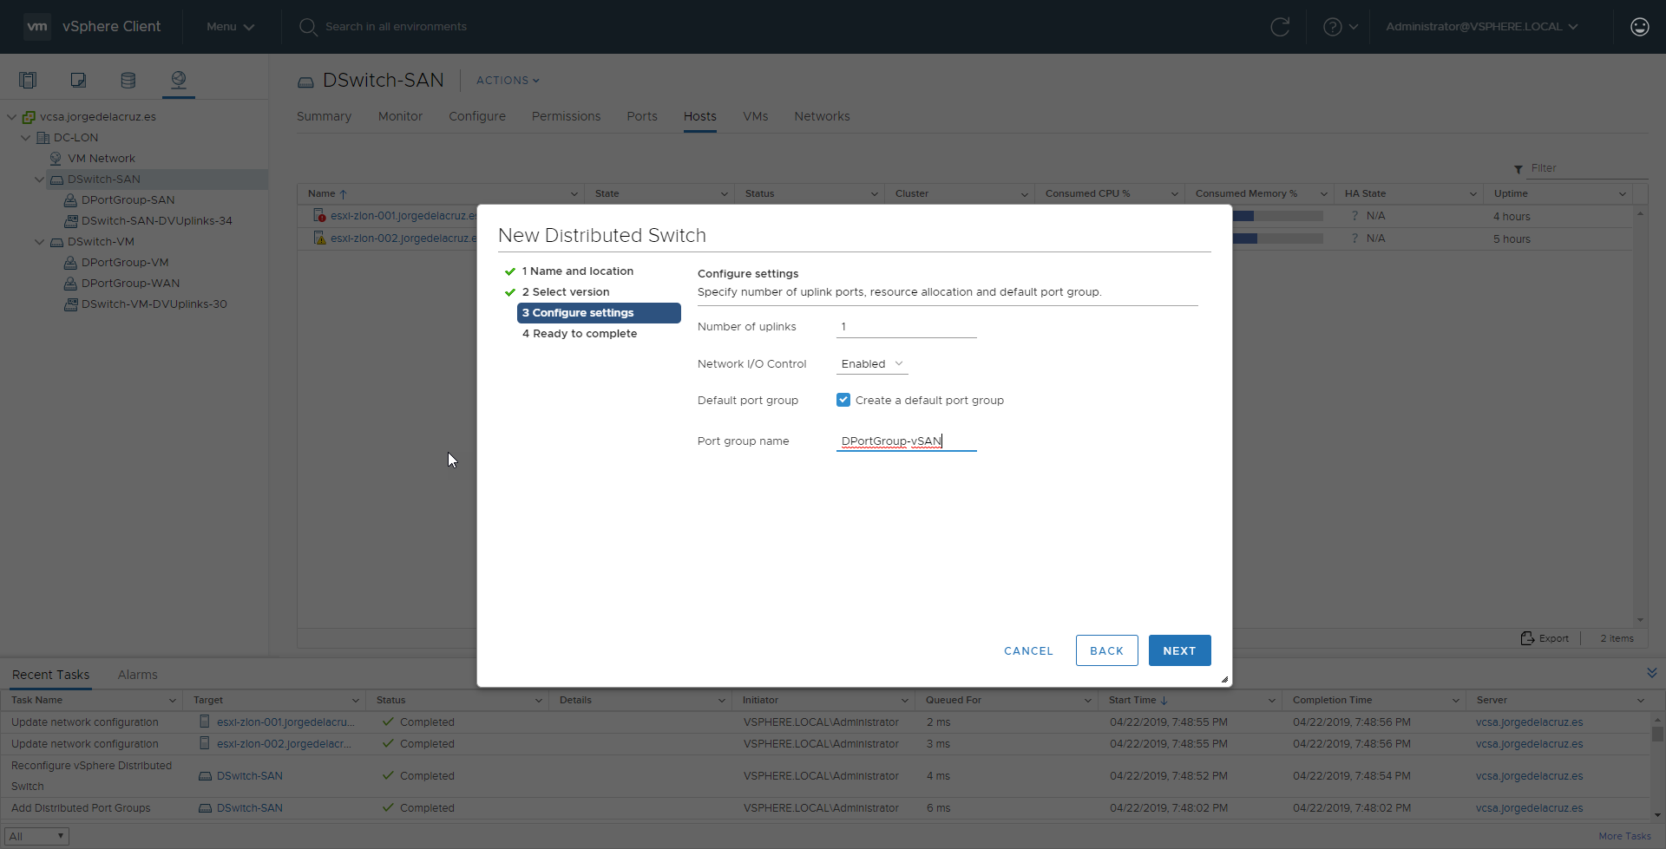
Task: Switch to the Ports tab
Action: click(x=642, y=116)
